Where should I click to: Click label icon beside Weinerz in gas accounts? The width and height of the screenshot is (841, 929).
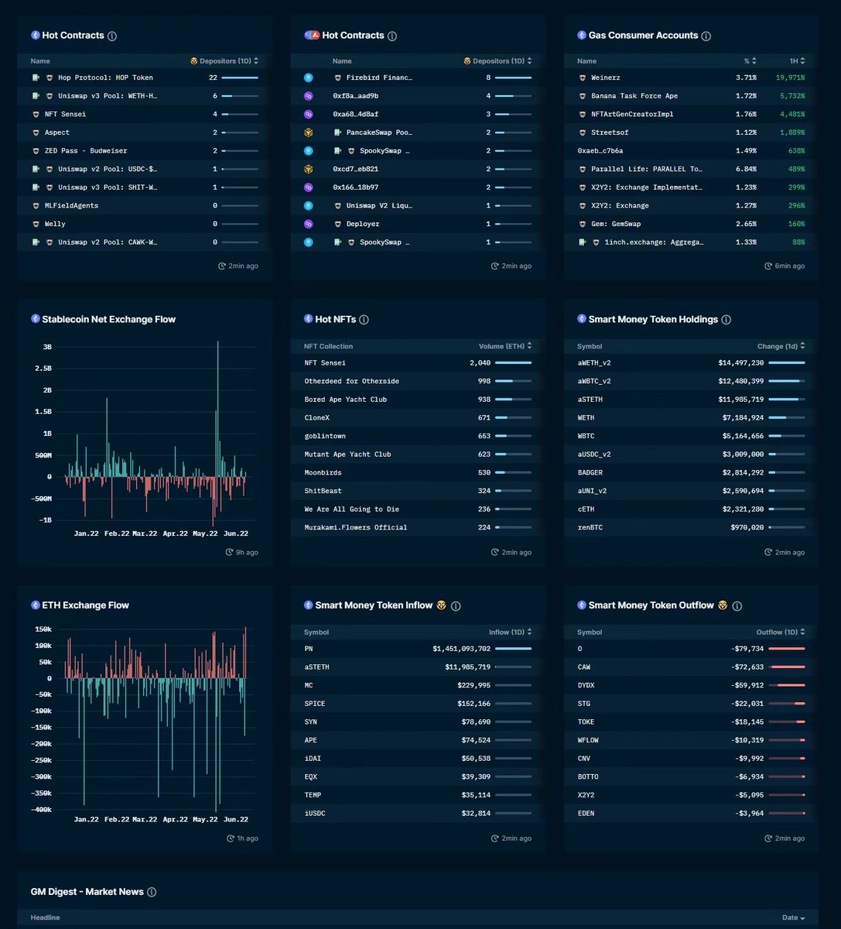pos(583,77)
